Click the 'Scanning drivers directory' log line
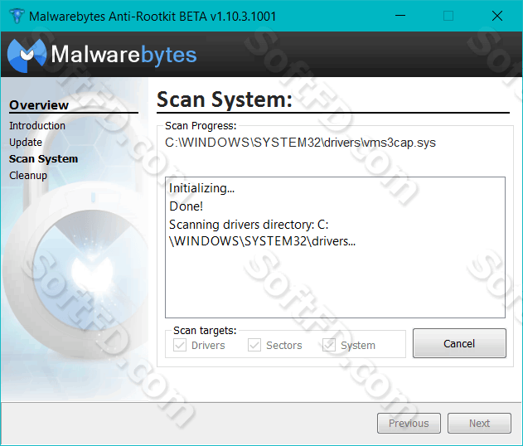523x446 pixels. [x=262, y=233]
